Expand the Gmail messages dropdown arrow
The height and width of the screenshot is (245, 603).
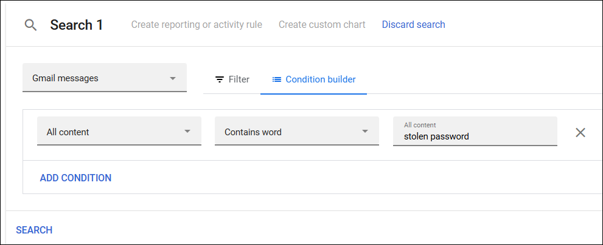(172, 78)
